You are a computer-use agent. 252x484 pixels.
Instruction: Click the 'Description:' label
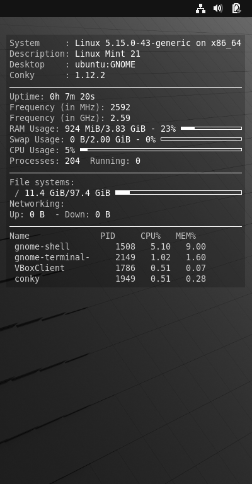pyautogui.click(x=40, y=54)
